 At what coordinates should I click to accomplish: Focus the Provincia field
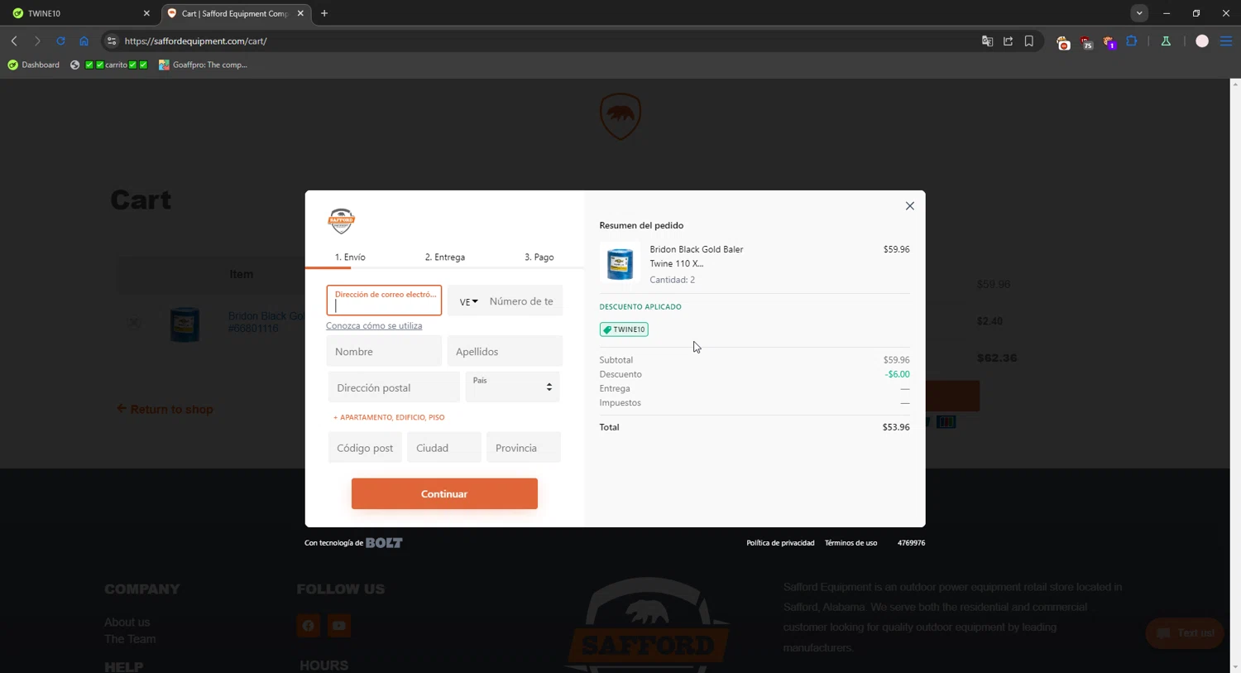pos(524,448)
